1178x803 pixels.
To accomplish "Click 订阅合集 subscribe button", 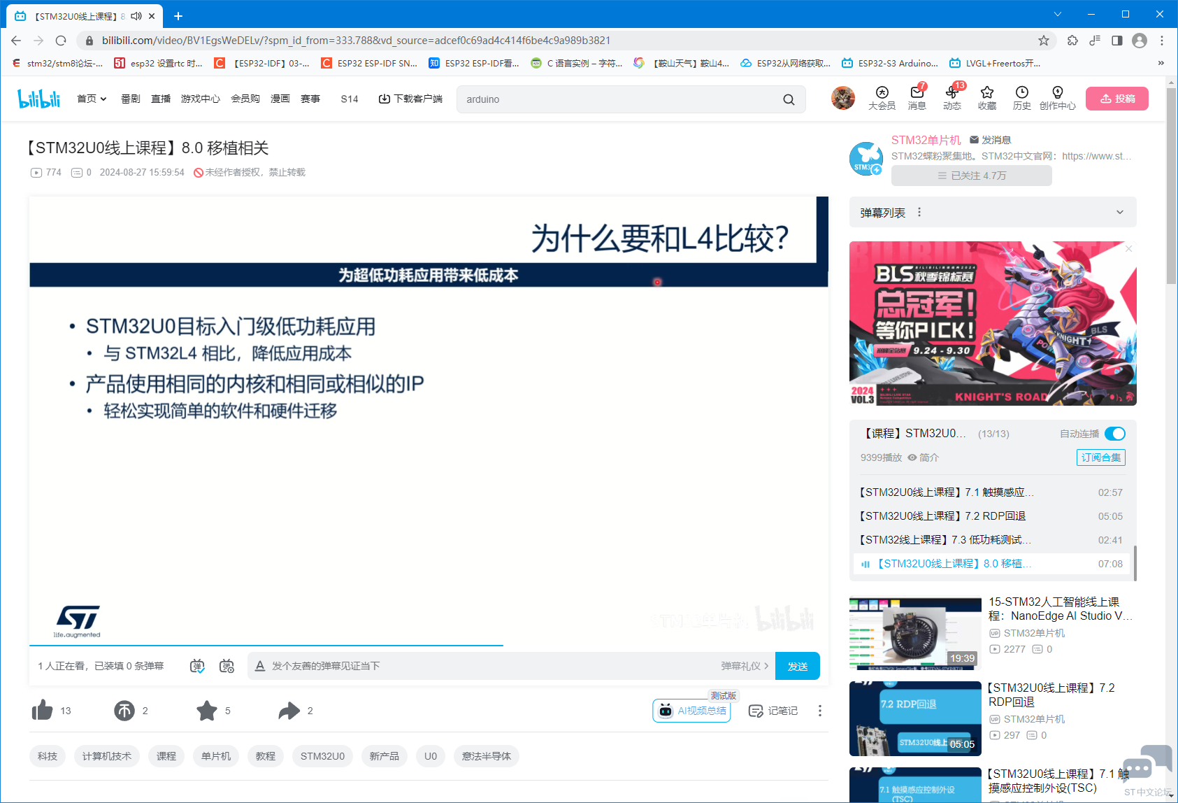I will 1101,457.
